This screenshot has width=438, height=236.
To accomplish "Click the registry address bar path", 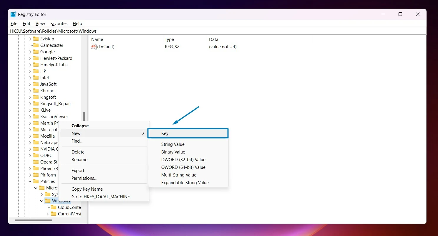I will (x=53, y=31).
